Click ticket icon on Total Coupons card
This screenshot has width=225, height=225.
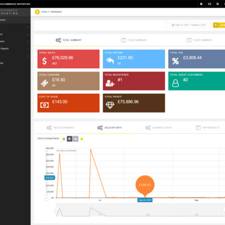pyautogui.click(x=44, y=83)
